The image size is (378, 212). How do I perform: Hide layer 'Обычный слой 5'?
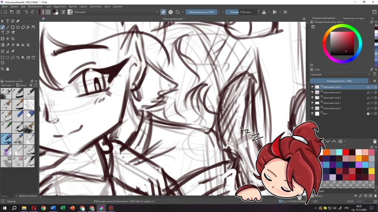[312, 87]
